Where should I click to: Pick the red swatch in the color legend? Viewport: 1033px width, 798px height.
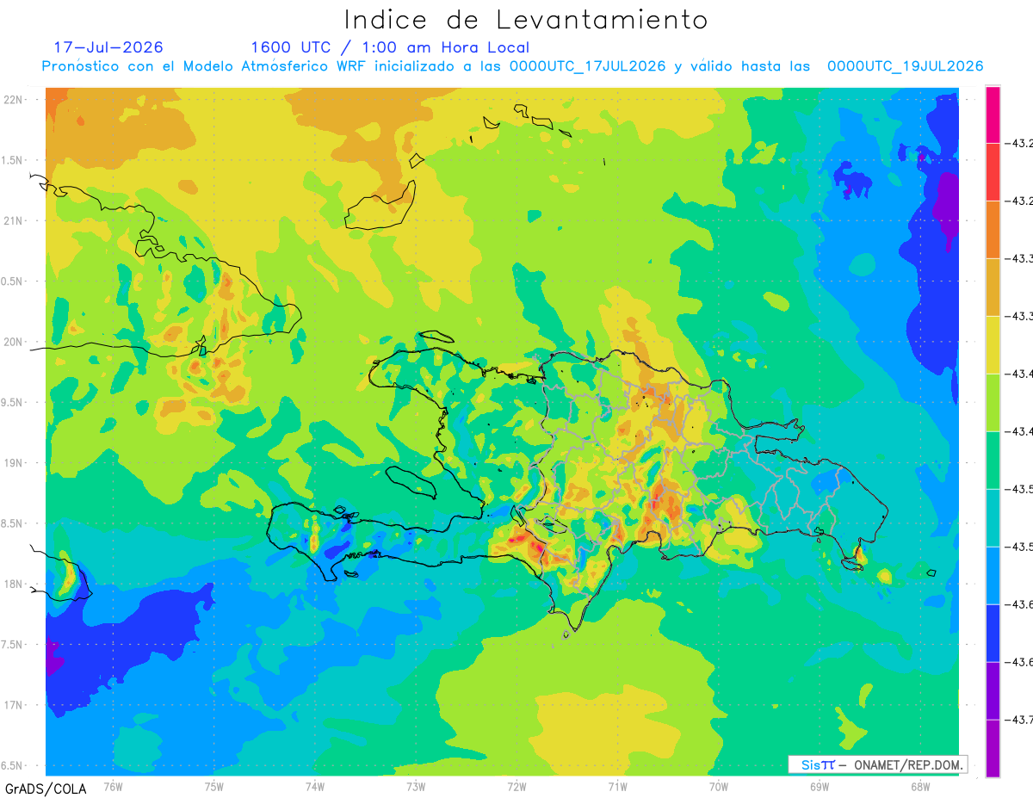(993, 172)
